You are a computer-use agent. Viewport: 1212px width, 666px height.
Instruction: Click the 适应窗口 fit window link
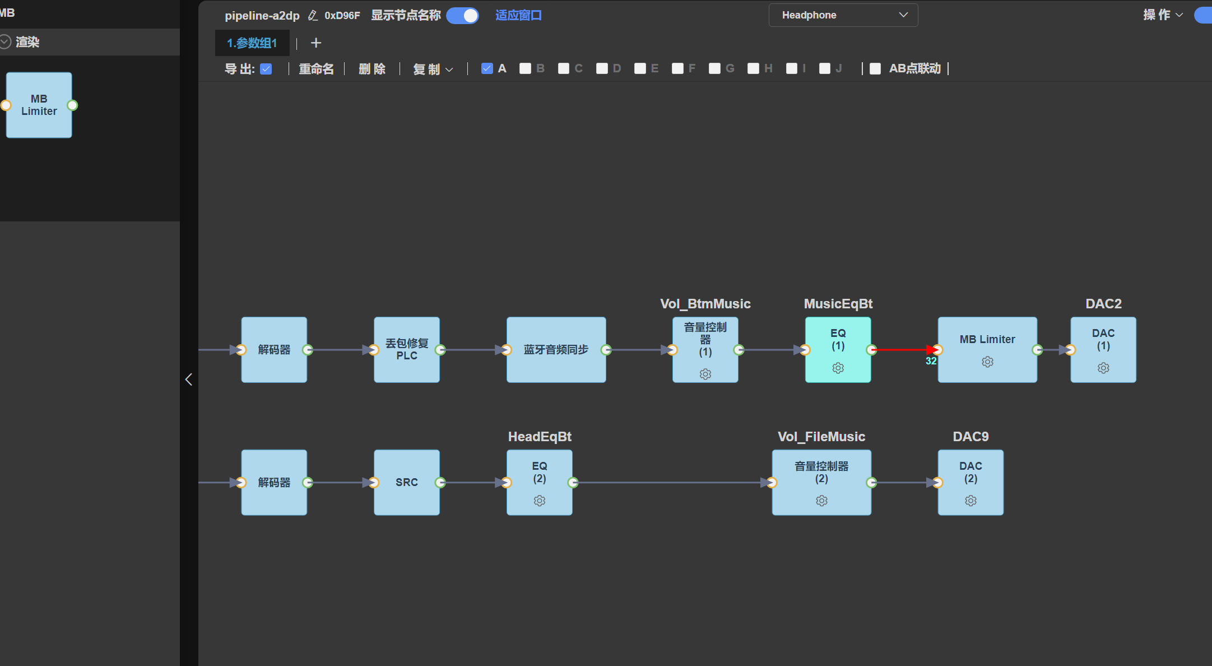click(518, 15)
